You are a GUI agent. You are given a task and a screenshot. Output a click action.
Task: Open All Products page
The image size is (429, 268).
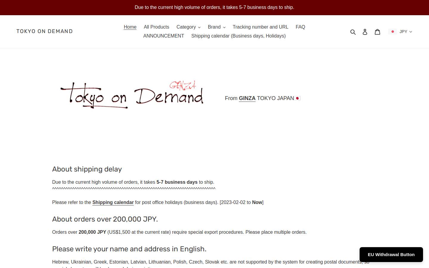click(156, 27)
